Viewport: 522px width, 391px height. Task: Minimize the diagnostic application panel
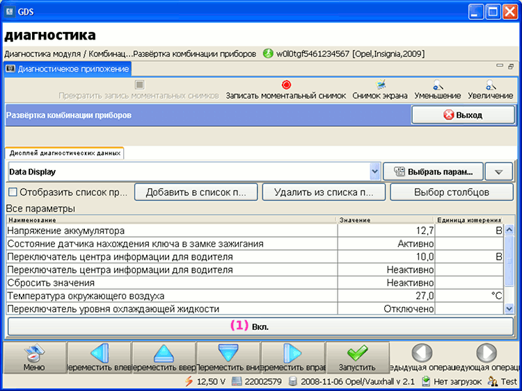click(500, 66)
